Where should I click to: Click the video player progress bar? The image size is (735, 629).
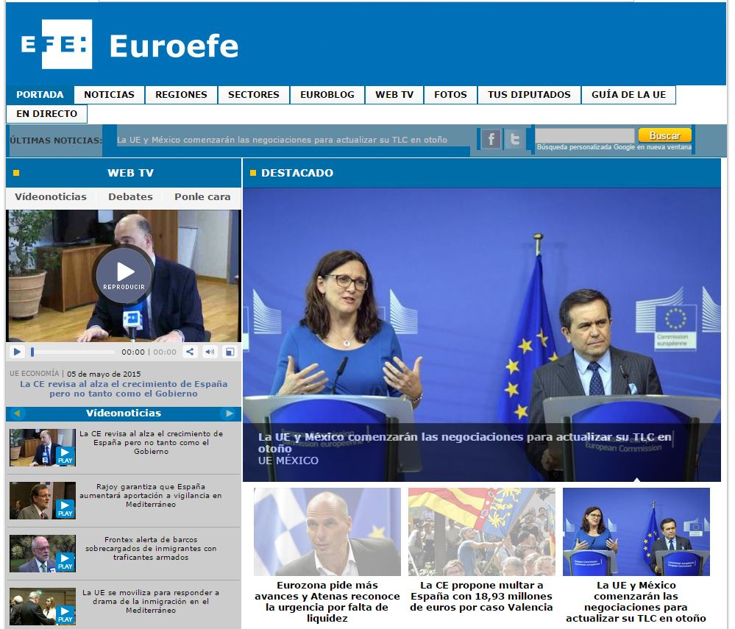click(x=73, y=352)
